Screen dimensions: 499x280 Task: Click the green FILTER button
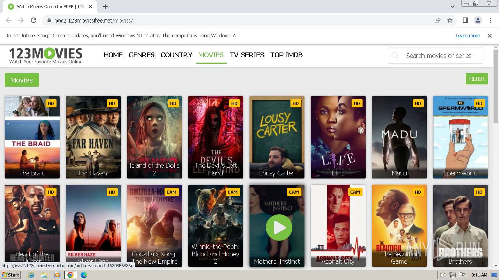(x=476, y=79)
